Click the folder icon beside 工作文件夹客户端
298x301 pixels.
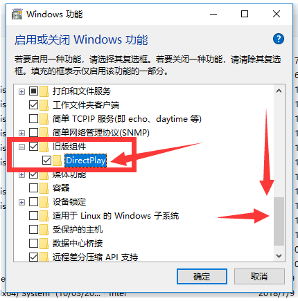44,105
